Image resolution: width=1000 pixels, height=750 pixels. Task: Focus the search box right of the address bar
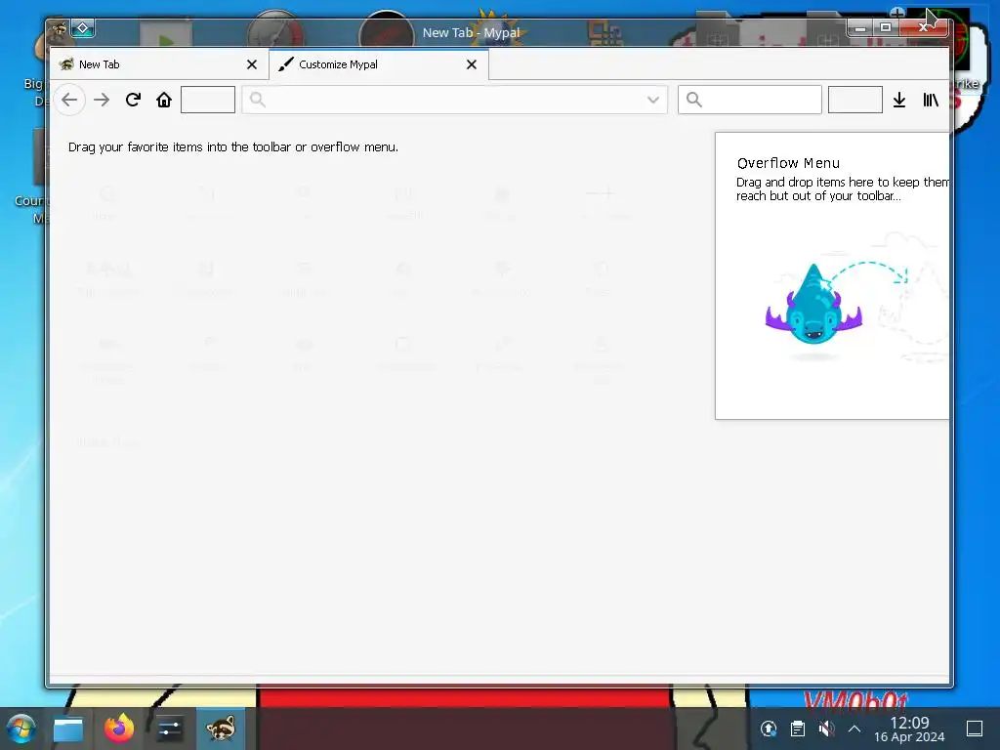click(749, 100)
